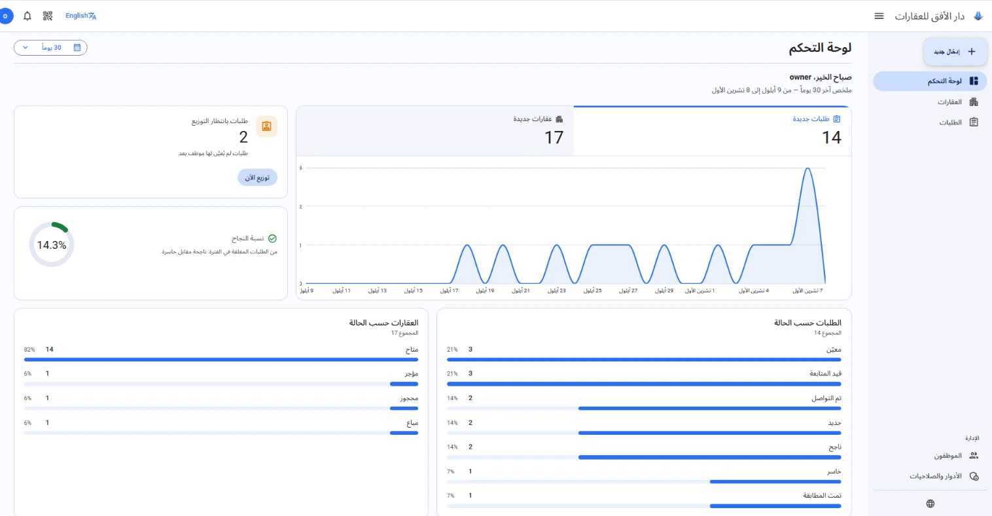Click the مباع property status label
The image size is (992, 516).
pos(412,423)
